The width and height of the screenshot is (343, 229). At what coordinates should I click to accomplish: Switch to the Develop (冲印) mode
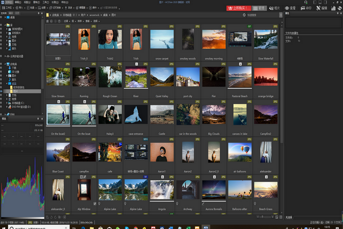pos(306,9)
